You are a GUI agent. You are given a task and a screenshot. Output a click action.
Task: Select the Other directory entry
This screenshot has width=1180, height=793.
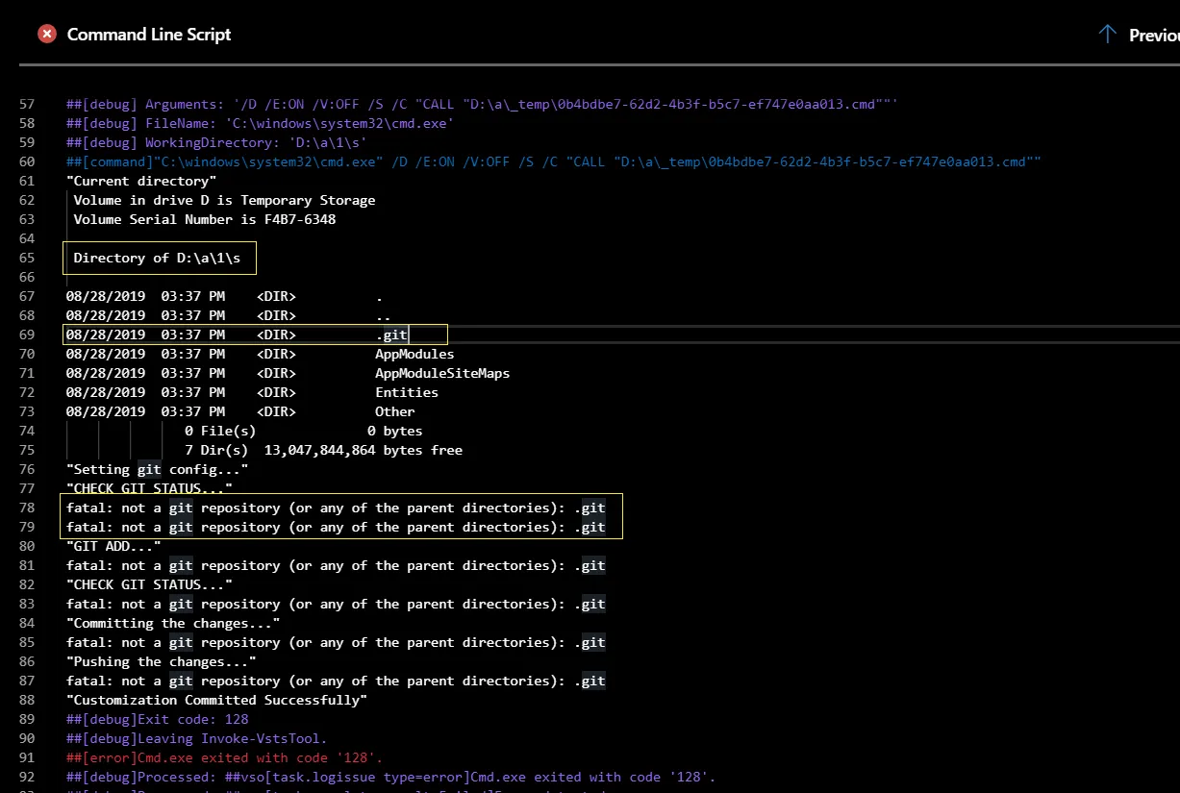(240, 411)
